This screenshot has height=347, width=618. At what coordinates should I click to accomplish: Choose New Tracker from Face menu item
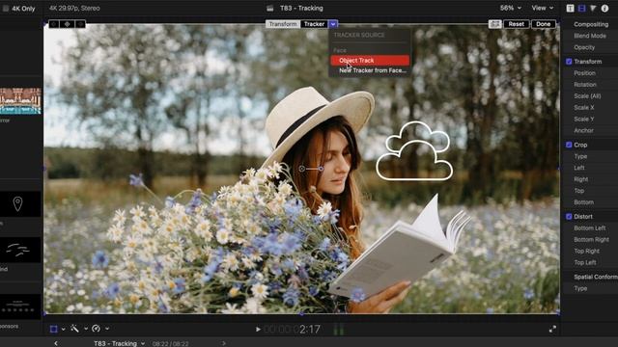373,70
